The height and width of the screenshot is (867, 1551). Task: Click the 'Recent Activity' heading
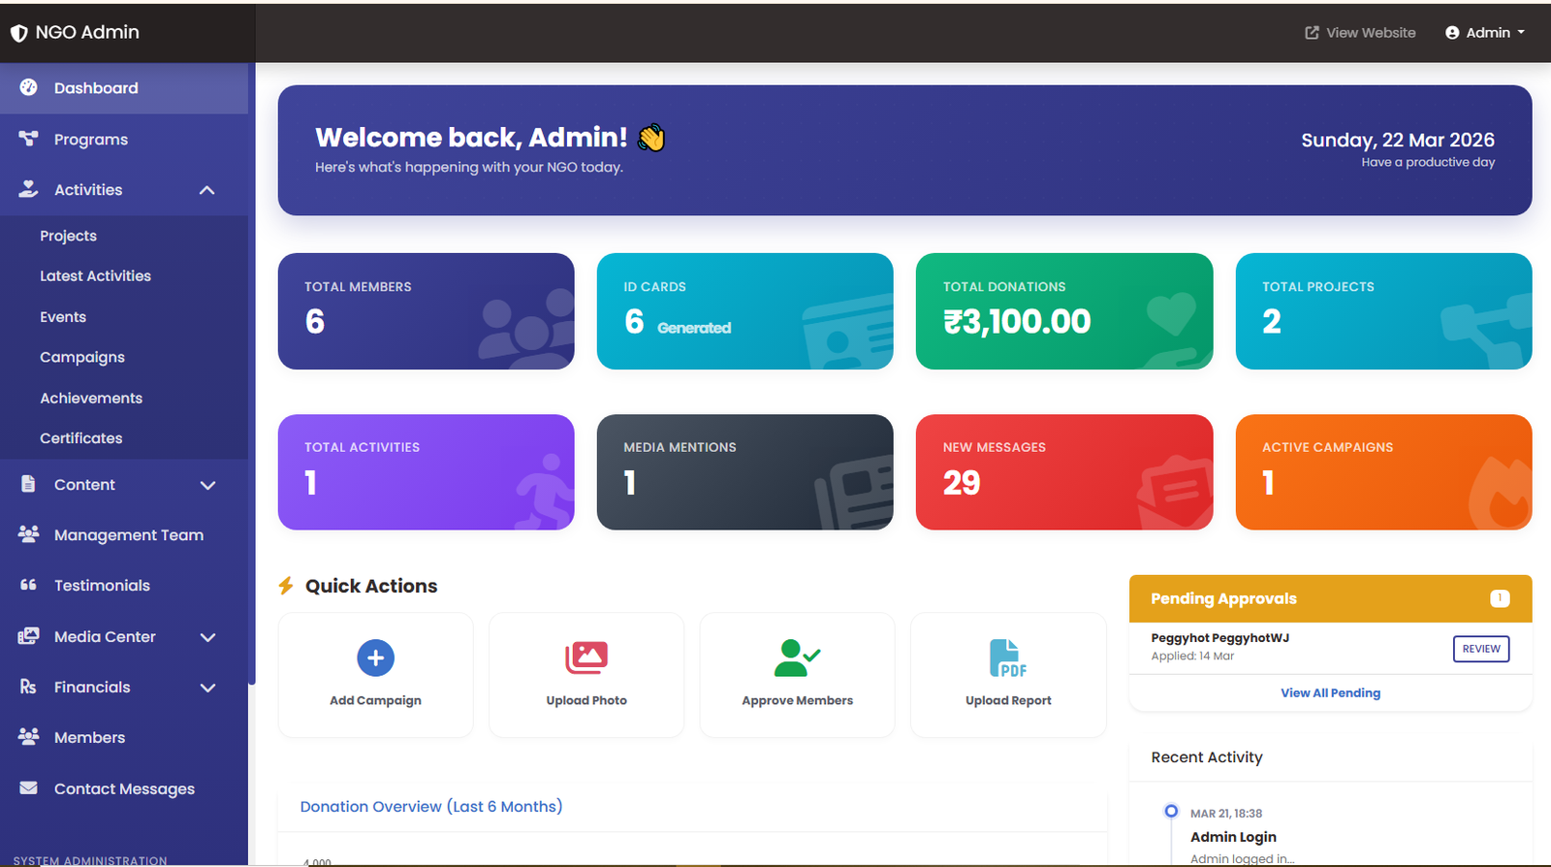tap(1207, 757)
